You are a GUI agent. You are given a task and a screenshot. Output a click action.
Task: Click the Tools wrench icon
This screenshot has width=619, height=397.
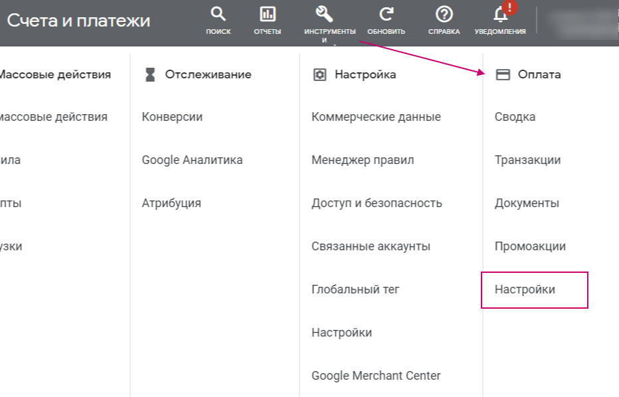click(x=324, y=15)
